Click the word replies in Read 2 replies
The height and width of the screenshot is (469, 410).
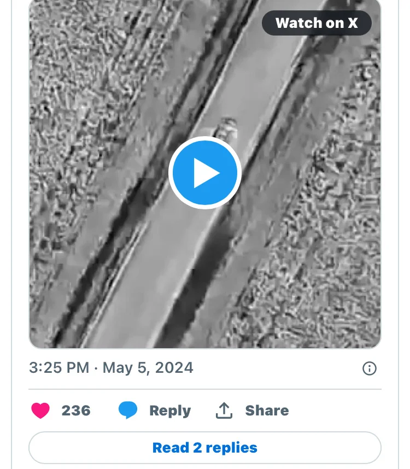coord(232,448)
